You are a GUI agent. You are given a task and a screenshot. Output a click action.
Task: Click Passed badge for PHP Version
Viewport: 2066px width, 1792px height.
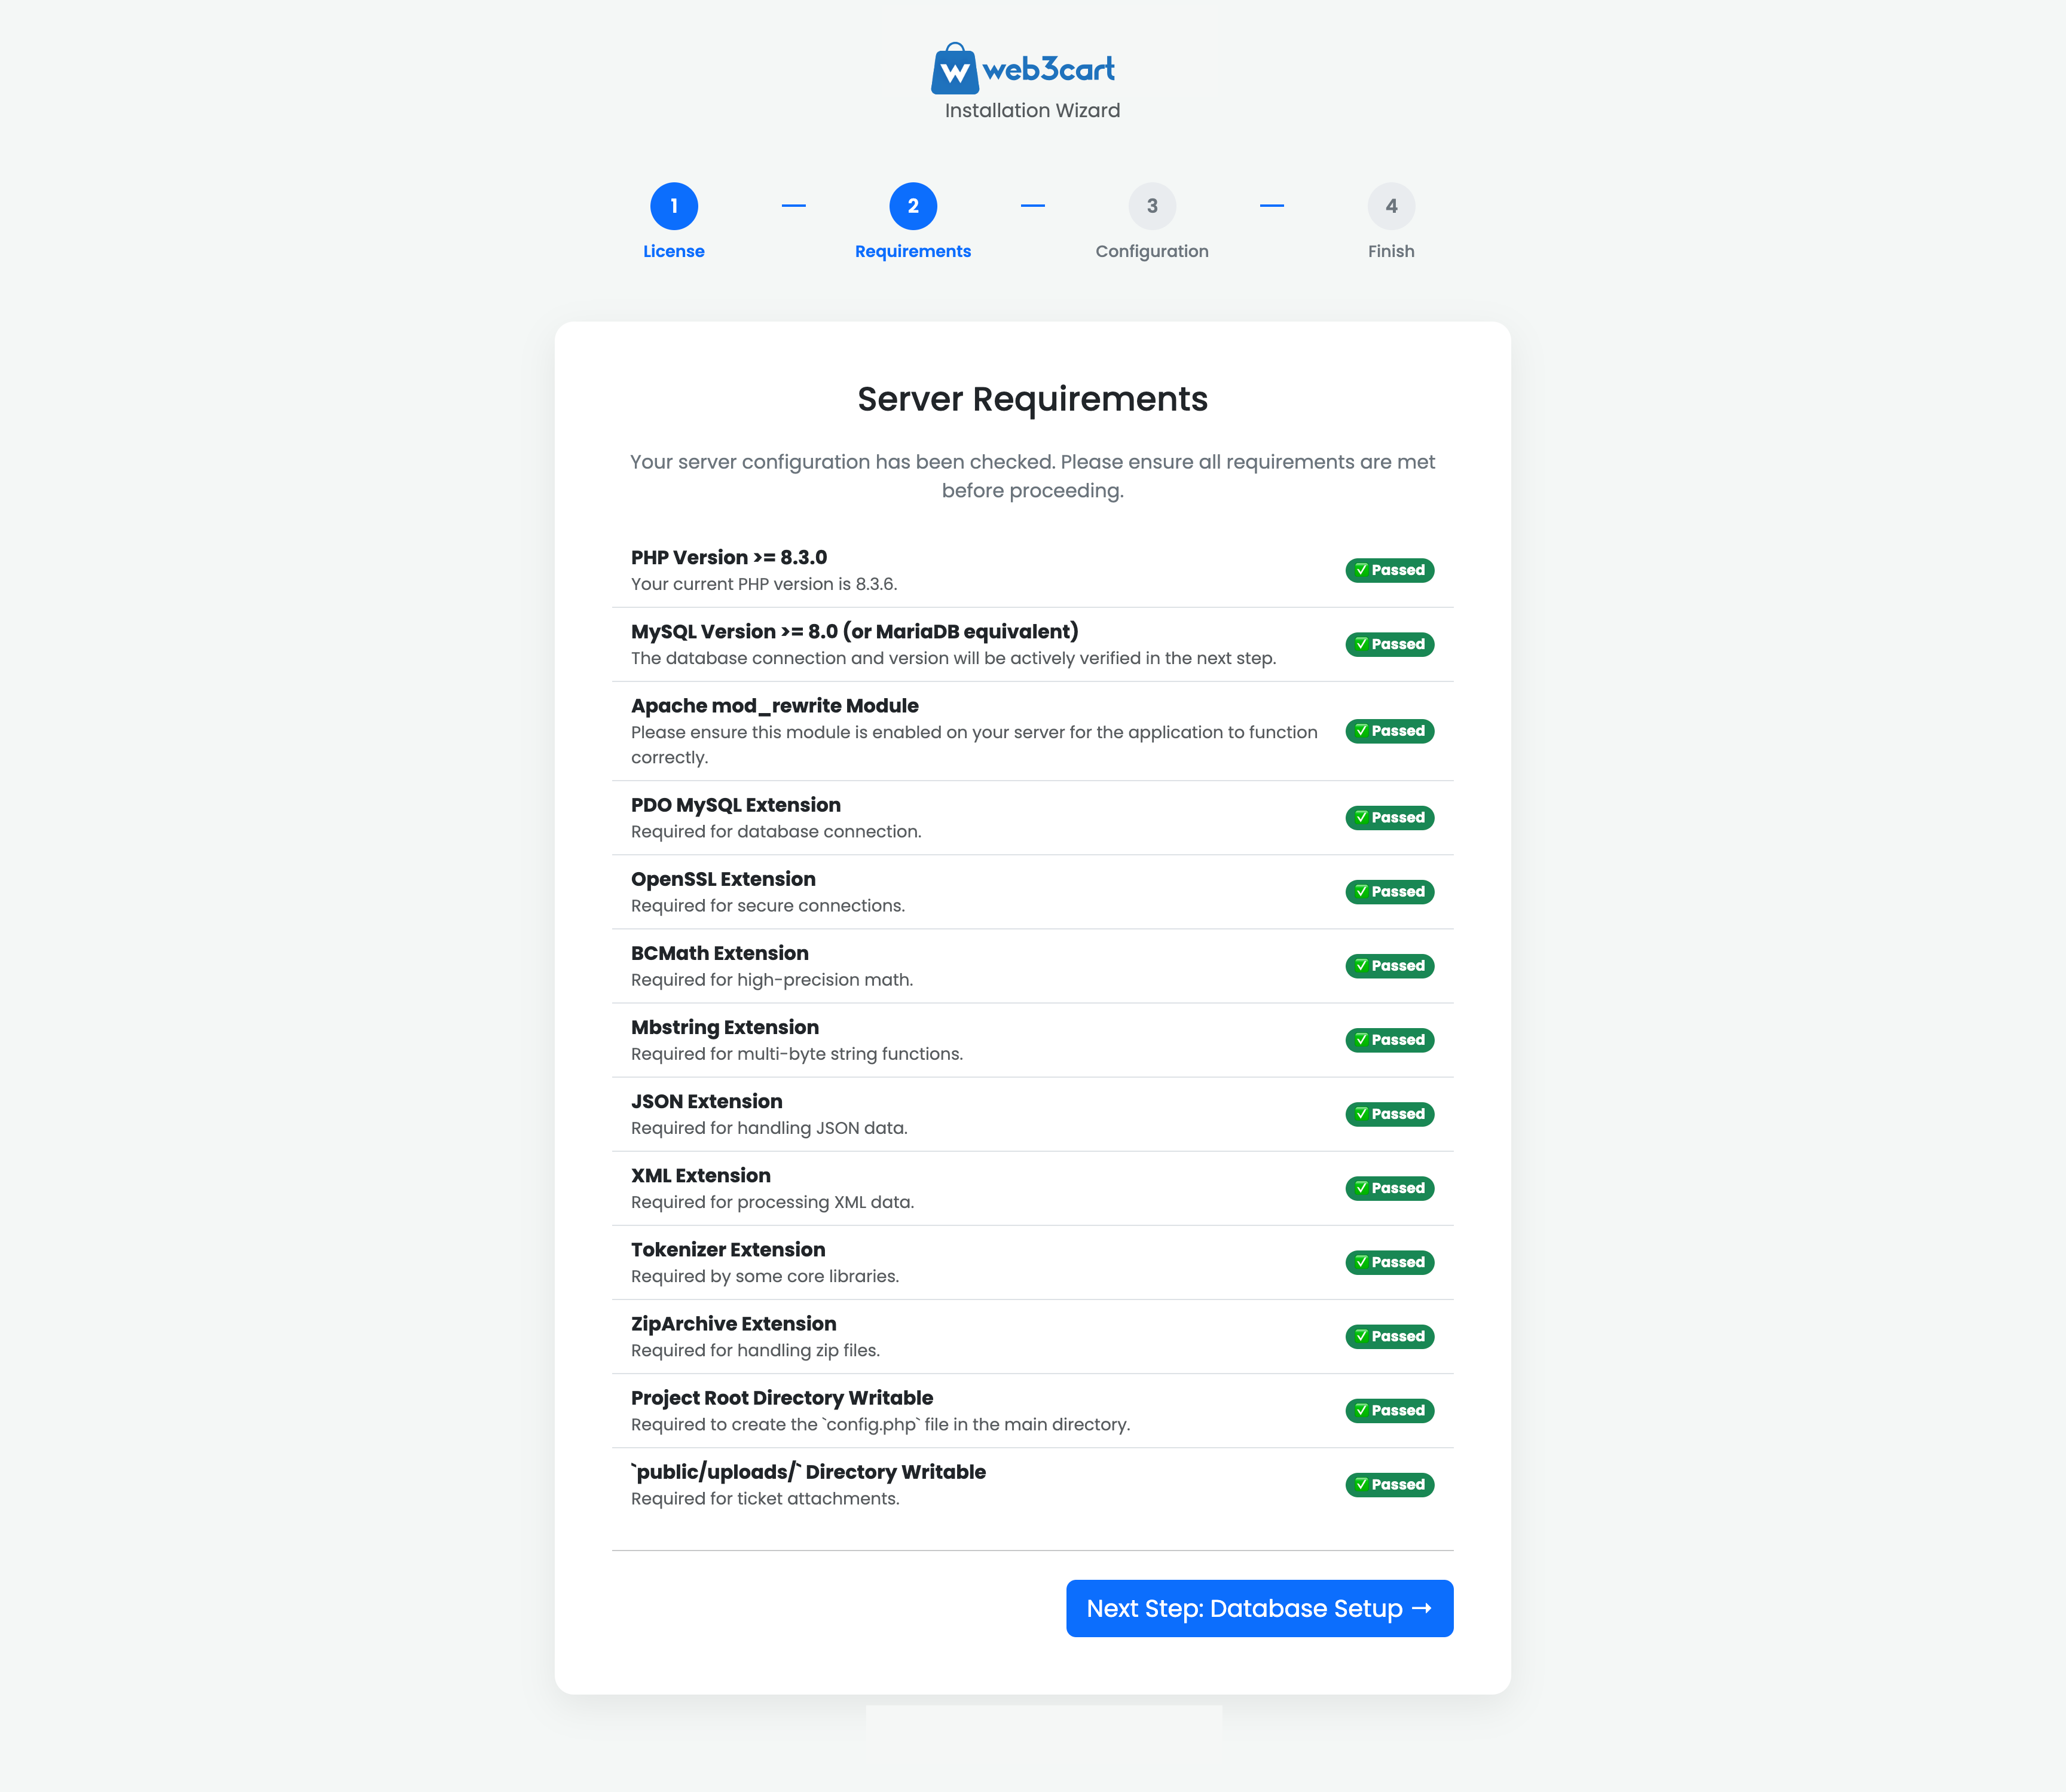1389,570
